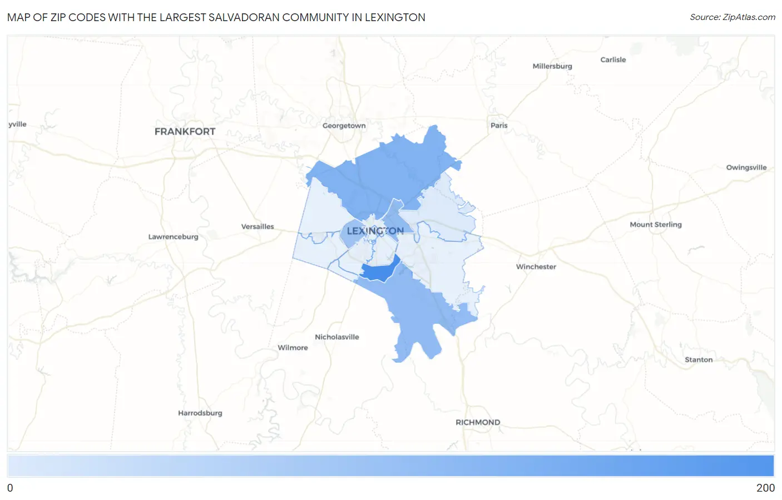Click the Nicholasville town label
The image size is (782, 500).
[x=337, y=337]
